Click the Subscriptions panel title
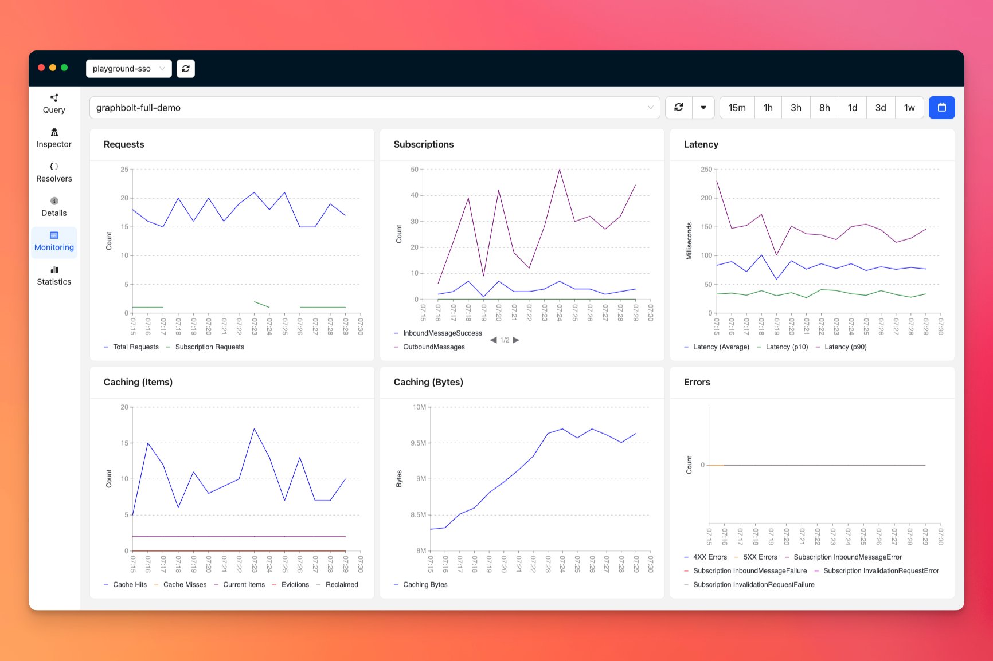This screenshot has height=661, width=993. click(x=424, y=144)
